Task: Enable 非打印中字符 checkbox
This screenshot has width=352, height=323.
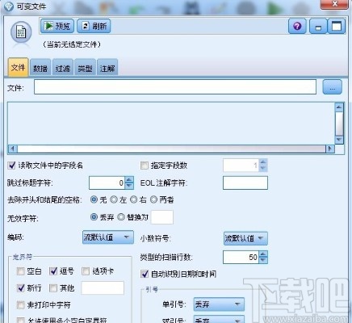Action: [x=21, y=305]
